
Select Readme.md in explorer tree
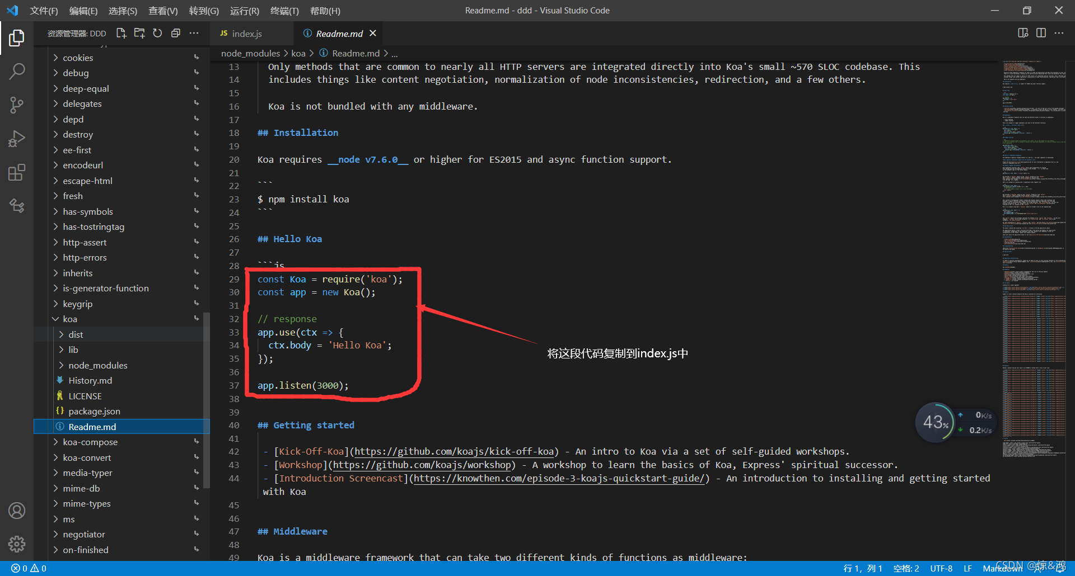click(121, 427)
